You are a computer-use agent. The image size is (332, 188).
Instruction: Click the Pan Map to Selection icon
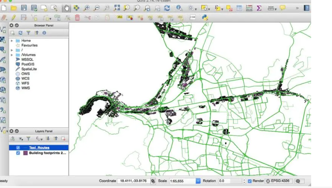[x=76, y=8]
